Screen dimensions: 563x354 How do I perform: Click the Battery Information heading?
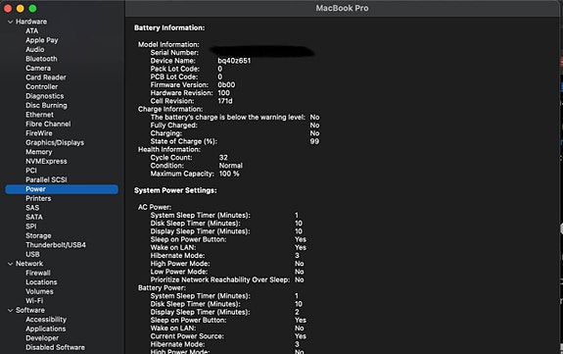click(x=169, y=27)
